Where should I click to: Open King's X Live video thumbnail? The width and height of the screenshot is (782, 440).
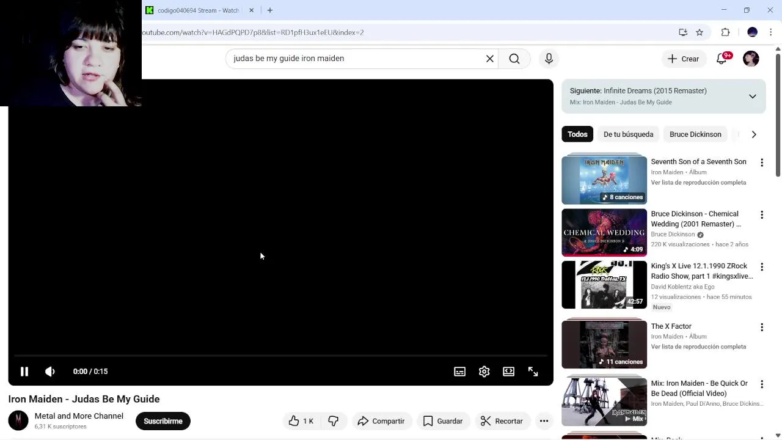[604, 285]
